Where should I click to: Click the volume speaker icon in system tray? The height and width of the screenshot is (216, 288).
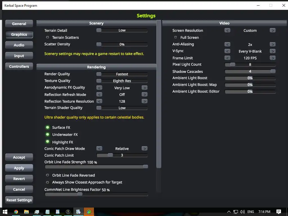[242, 212]
